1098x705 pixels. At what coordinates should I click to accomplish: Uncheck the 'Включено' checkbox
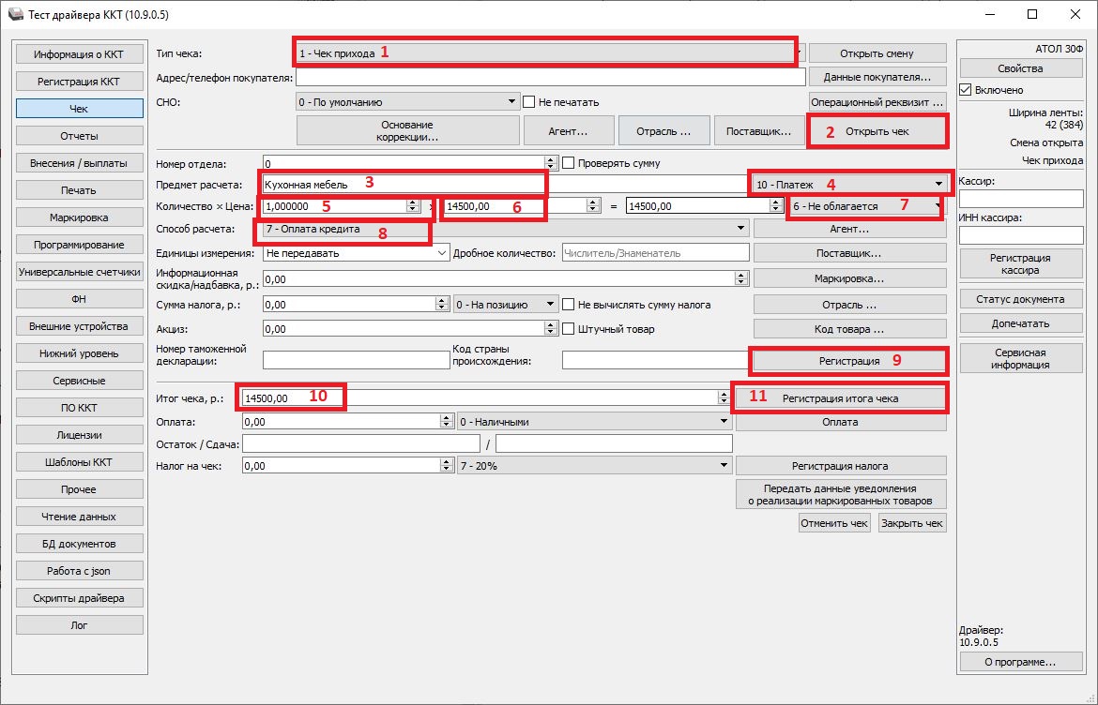coord(966,90)
